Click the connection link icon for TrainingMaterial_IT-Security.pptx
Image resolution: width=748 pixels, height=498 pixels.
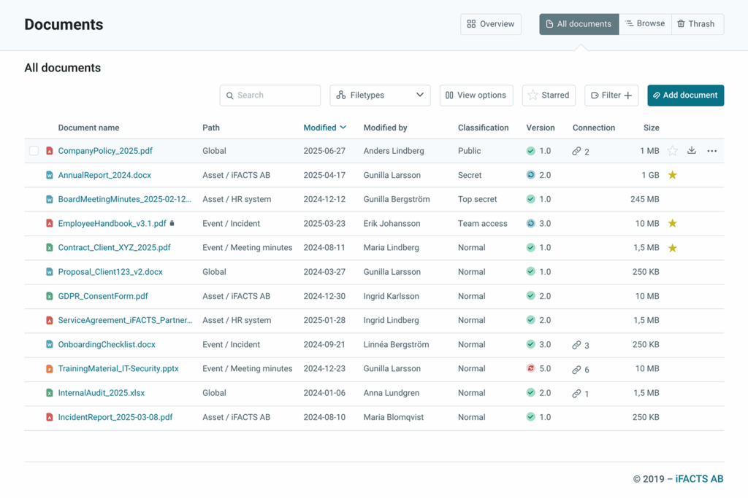point(576,369)
